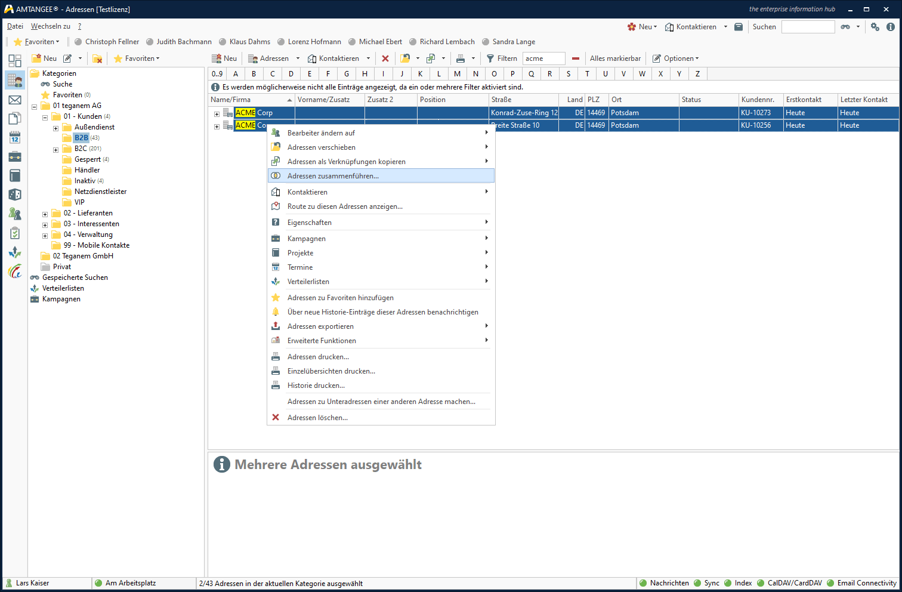Viewport: 902px width, 592px height.
Task: Open the email envelope module in sidebar
Action: (x=15, y=100)
